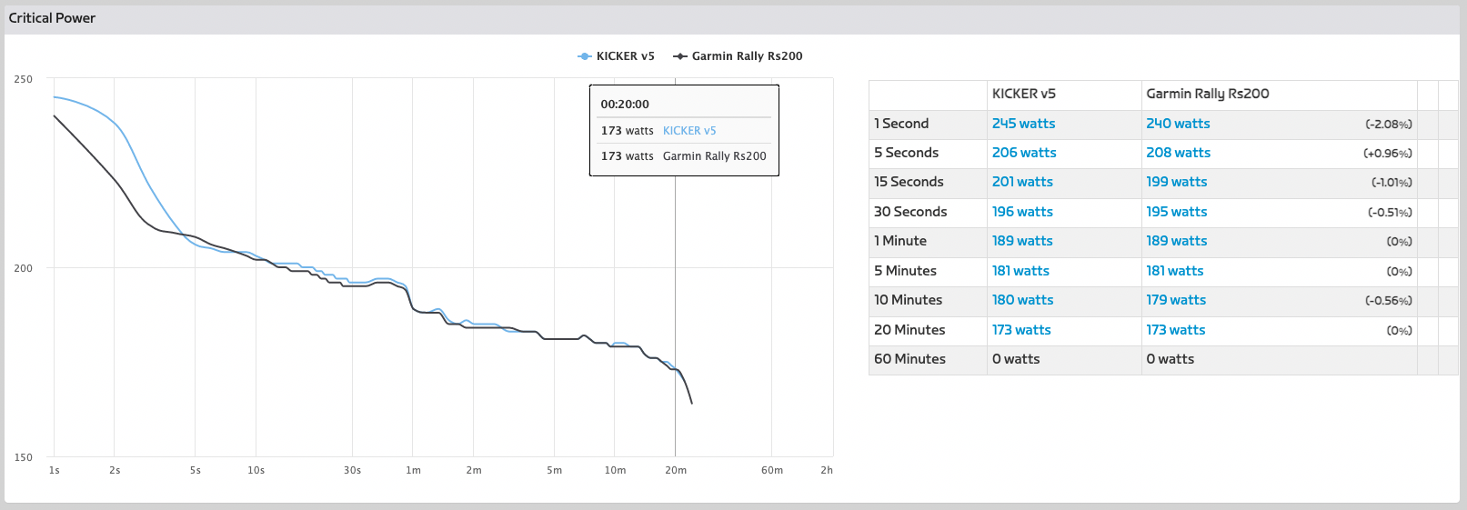Click KICKER v5 173 watts in table row

click(1021, 330)
